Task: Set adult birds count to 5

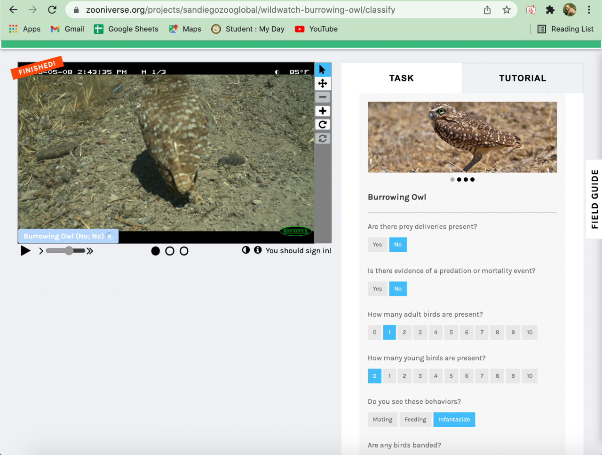Action: pos(451,332)
